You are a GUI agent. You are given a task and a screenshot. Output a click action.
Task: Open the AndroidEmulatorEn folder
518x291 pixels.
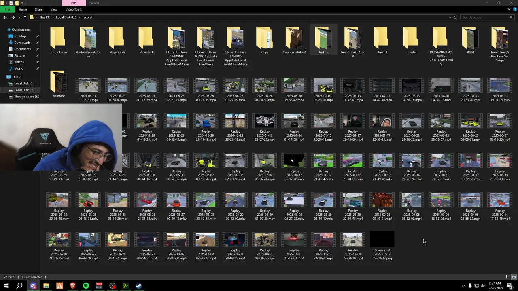[88, 42]
